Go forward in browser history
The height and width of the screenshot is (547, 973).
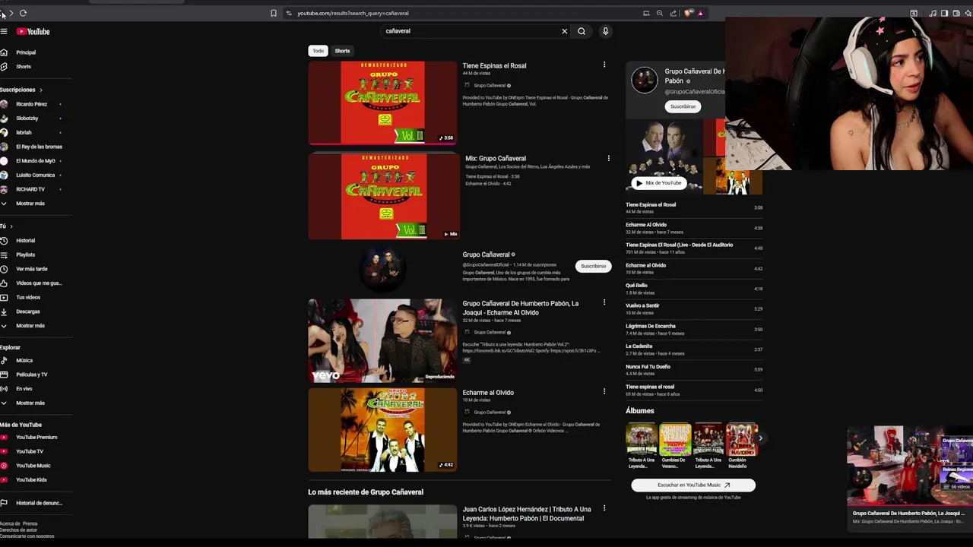[11, 13]
